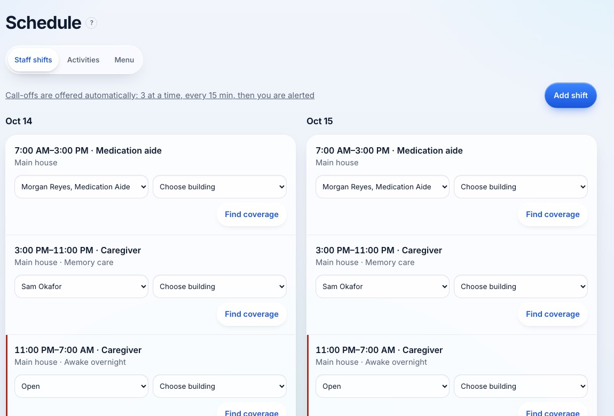Choose building for Oct 14 Awake overnight shift
This screenshot has height=416, width=614.
tap(219, 386)
